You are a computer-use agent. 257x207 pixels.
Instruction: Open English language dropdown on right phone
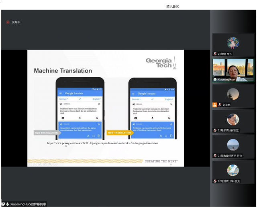pyautogui.click(x=169, y=99)
